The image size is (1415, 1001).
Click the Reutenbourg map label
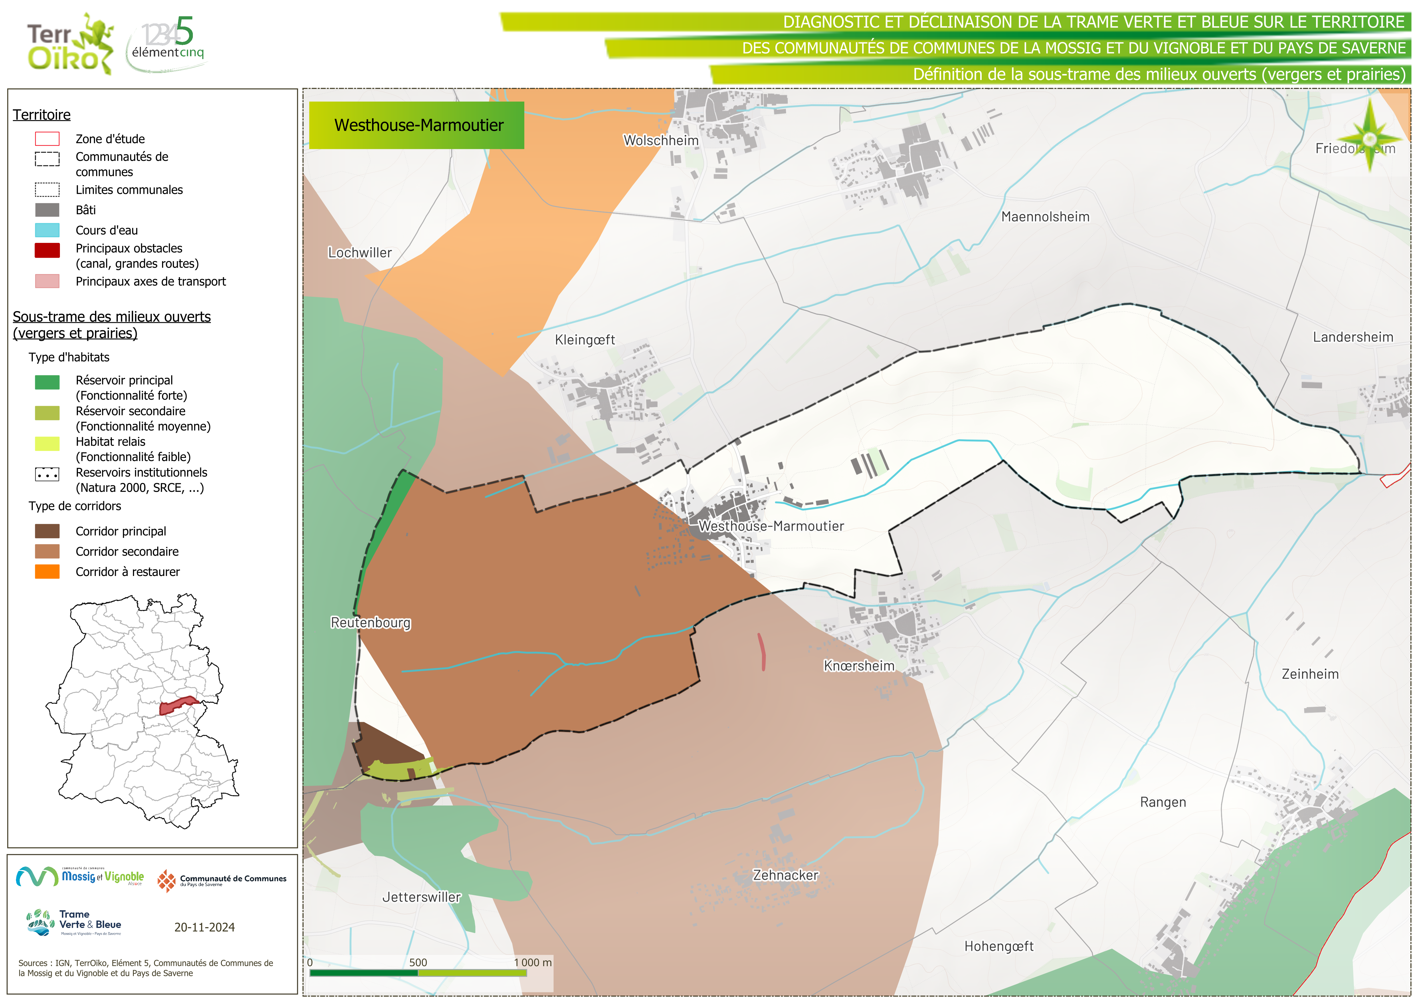[x=370, y=622]
